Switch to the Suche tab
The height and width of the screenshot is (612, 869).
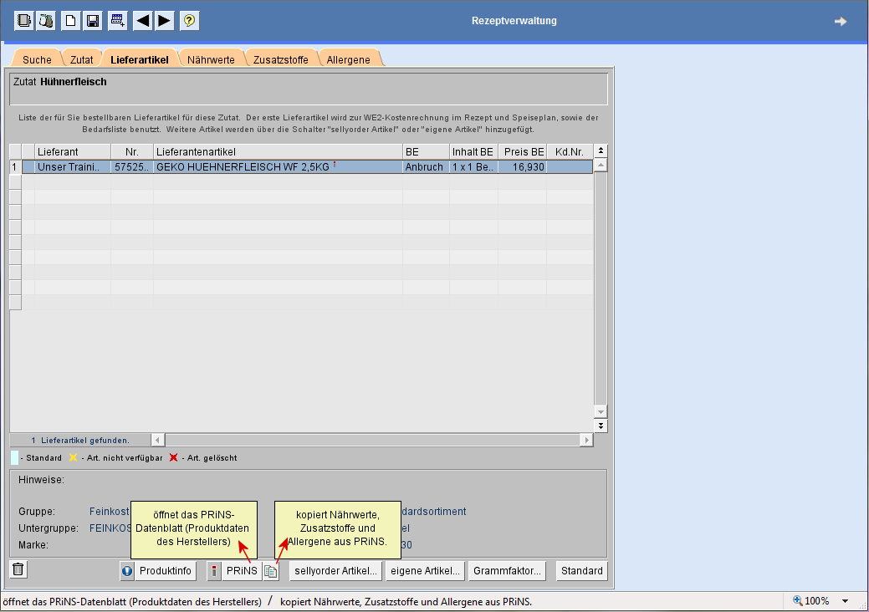coord(37,60)
